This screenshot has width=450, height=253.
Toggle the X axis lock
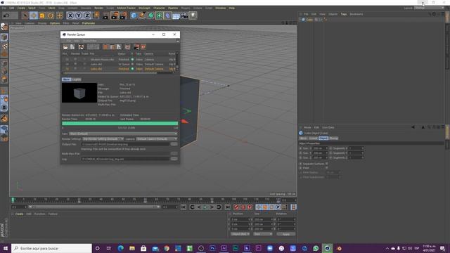70,15
